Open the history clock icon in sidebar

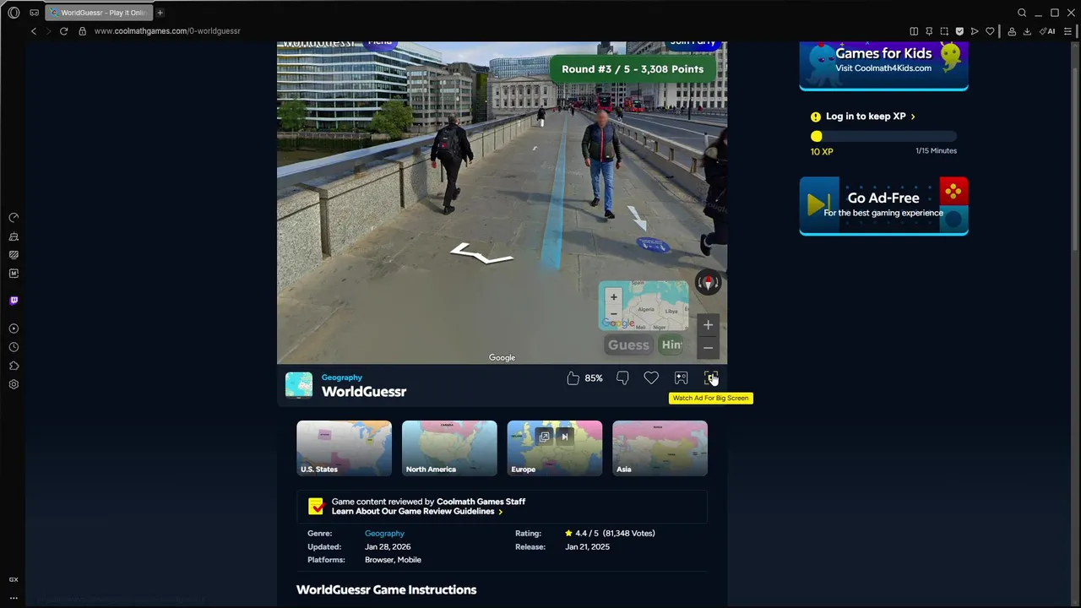(14, 347)
